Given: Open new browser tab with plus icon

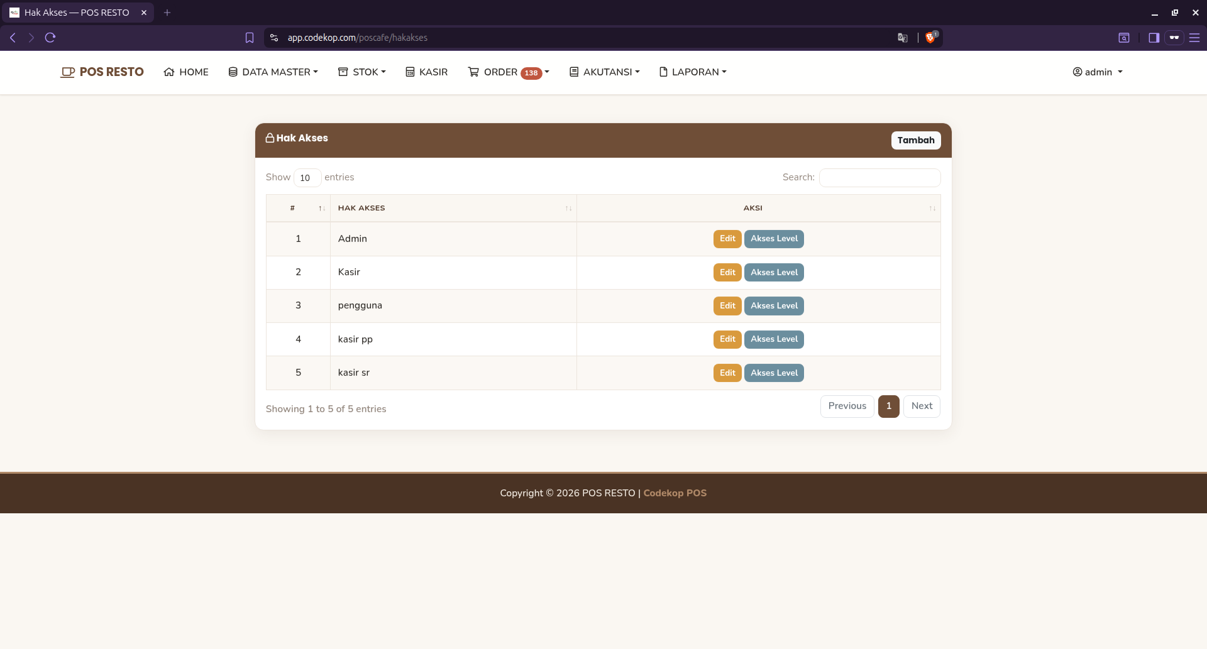Looking at the screenshot, I should pos(167,13).
